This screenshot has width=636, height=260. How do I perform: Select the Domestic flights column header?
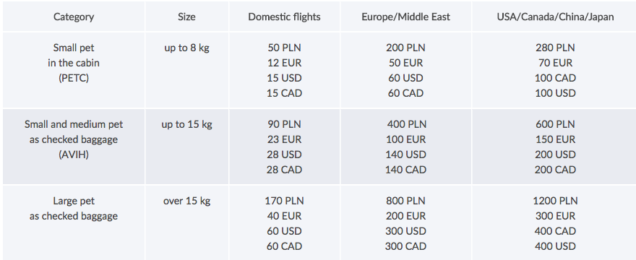click(284, 17)
